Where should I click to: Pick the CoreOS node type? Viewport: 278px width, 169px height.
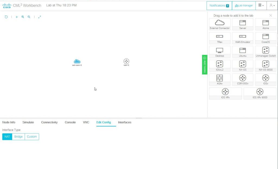[266, 38]
